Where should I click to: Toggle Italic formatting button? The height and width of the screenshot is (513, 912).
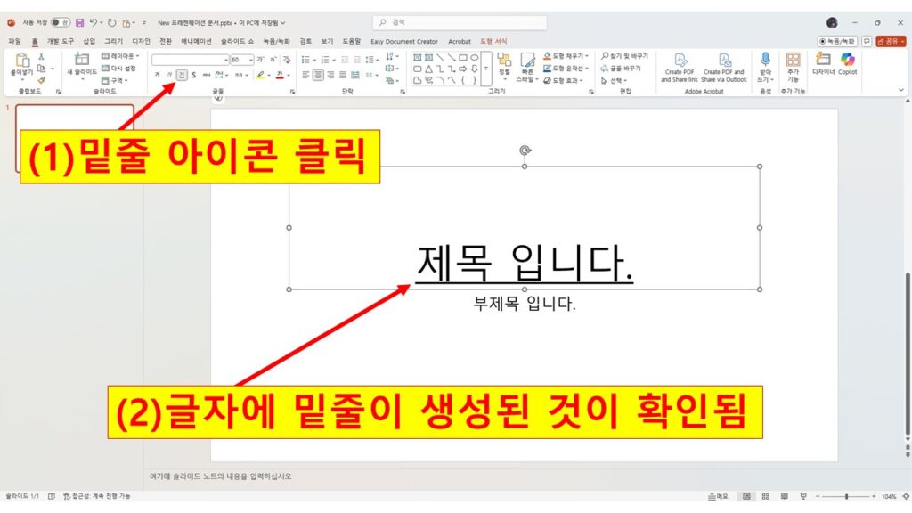click(169, 75)
